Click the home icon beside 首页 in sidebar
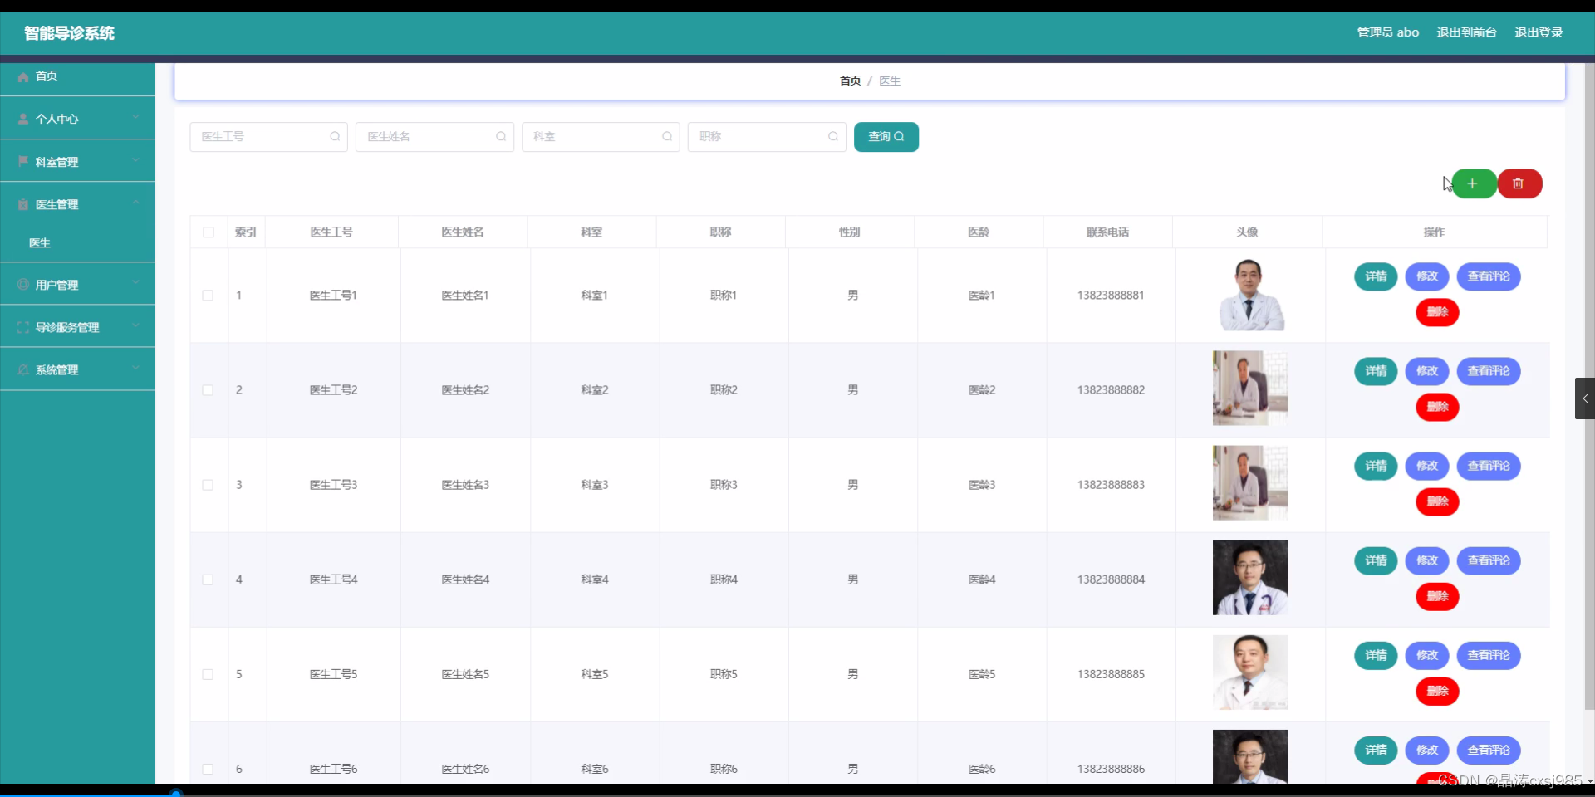This screenshot has width=1595, height=797. [22, 76]
